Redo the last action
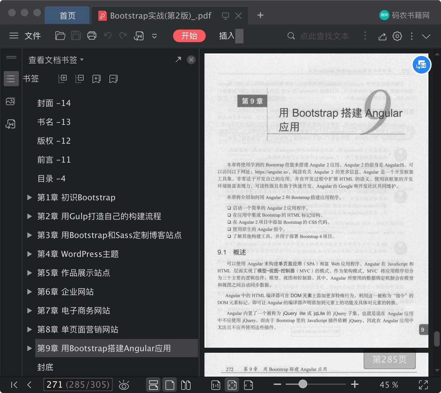Screen dimensions: 441x393 click(x=123, y=36)
